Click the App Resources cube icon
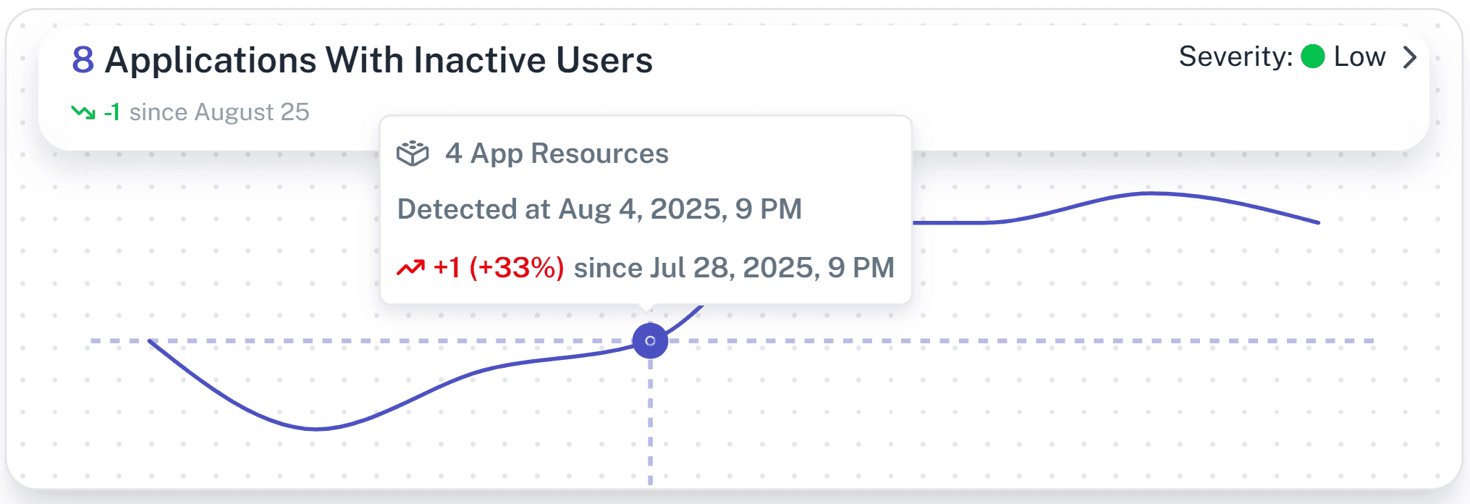This screenshot has width=1470, height=504. (413, 154)
